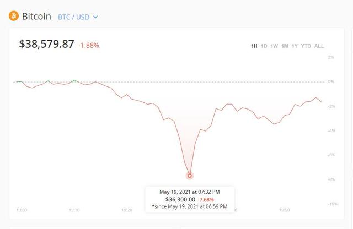Click the $36,300.00 tooltip price

pos(180,199)
